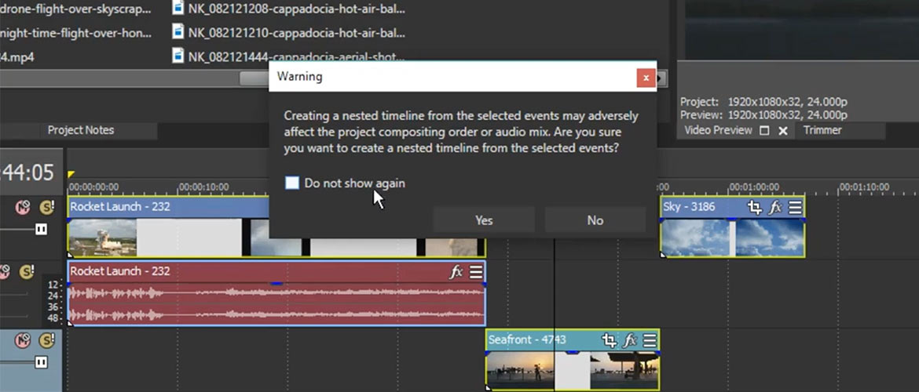Click the file icon for NK_082121210-cappadocia
The width and height of the screenshot is (919, 392).
pyautogui.click(x=178, y=31)
